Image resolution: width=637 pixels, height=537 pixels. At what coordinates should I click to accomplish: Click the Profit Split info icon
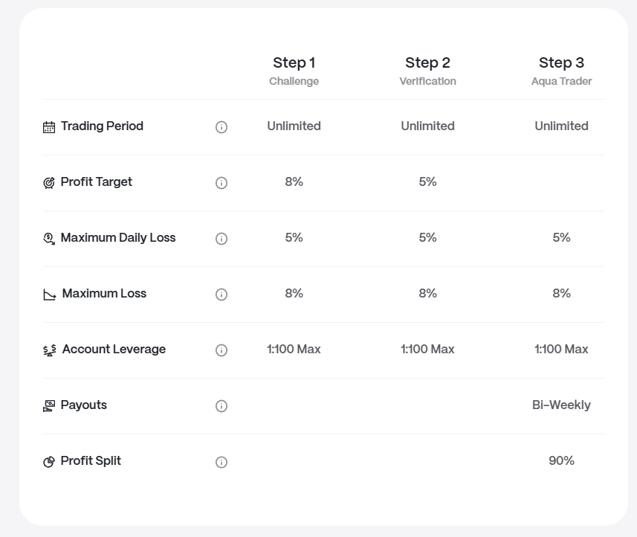222,462
